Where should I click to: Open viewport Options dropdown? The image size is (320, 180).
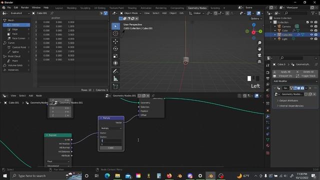(256, 18)
